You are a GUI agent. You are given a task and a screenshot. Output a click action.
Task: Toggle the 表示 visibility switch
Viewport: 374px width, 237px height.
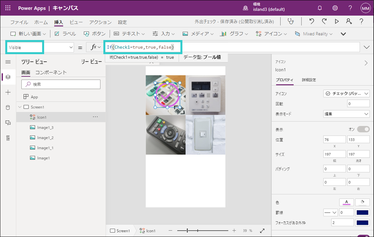tap(363, 129)
